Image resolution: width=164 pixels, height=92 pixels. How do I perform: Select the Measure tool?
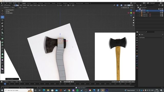(2, 32)
